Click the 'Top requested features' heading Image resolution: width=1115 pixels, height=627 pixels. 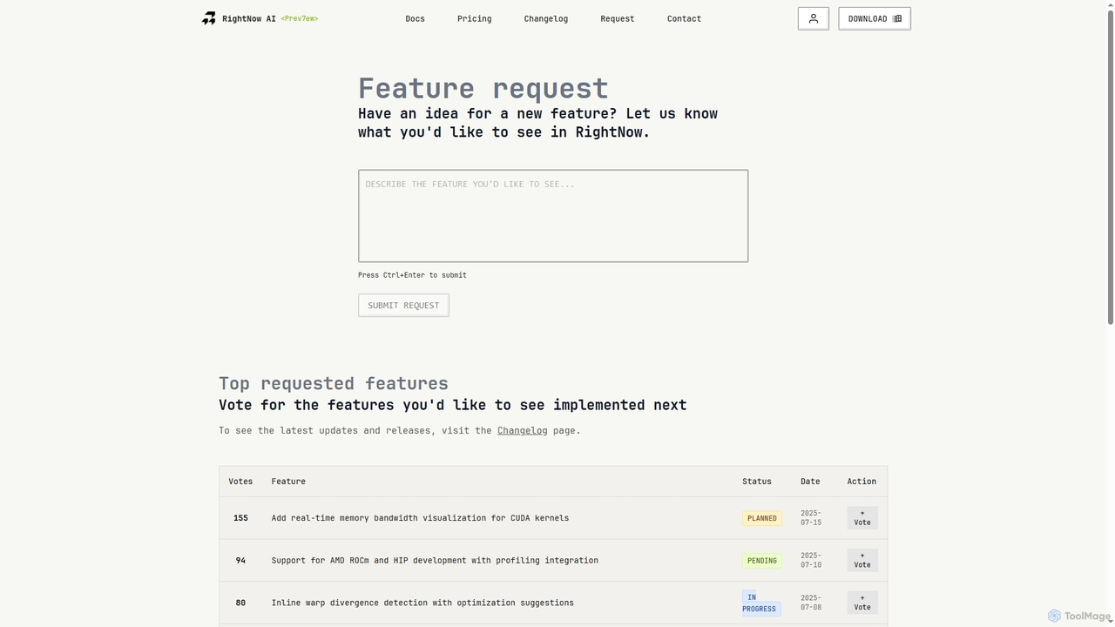pos(334,383)
